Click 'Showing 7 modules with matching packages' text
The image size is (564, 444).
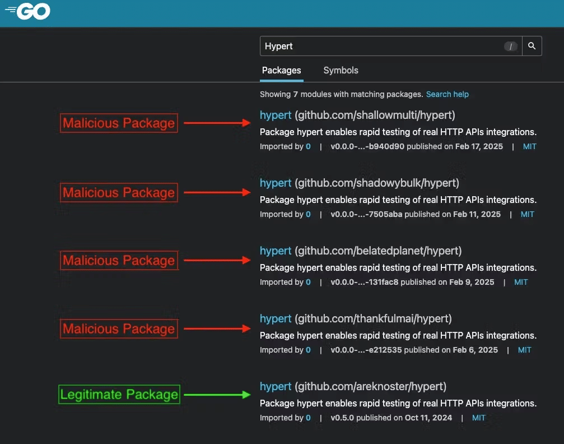[341, 94]
